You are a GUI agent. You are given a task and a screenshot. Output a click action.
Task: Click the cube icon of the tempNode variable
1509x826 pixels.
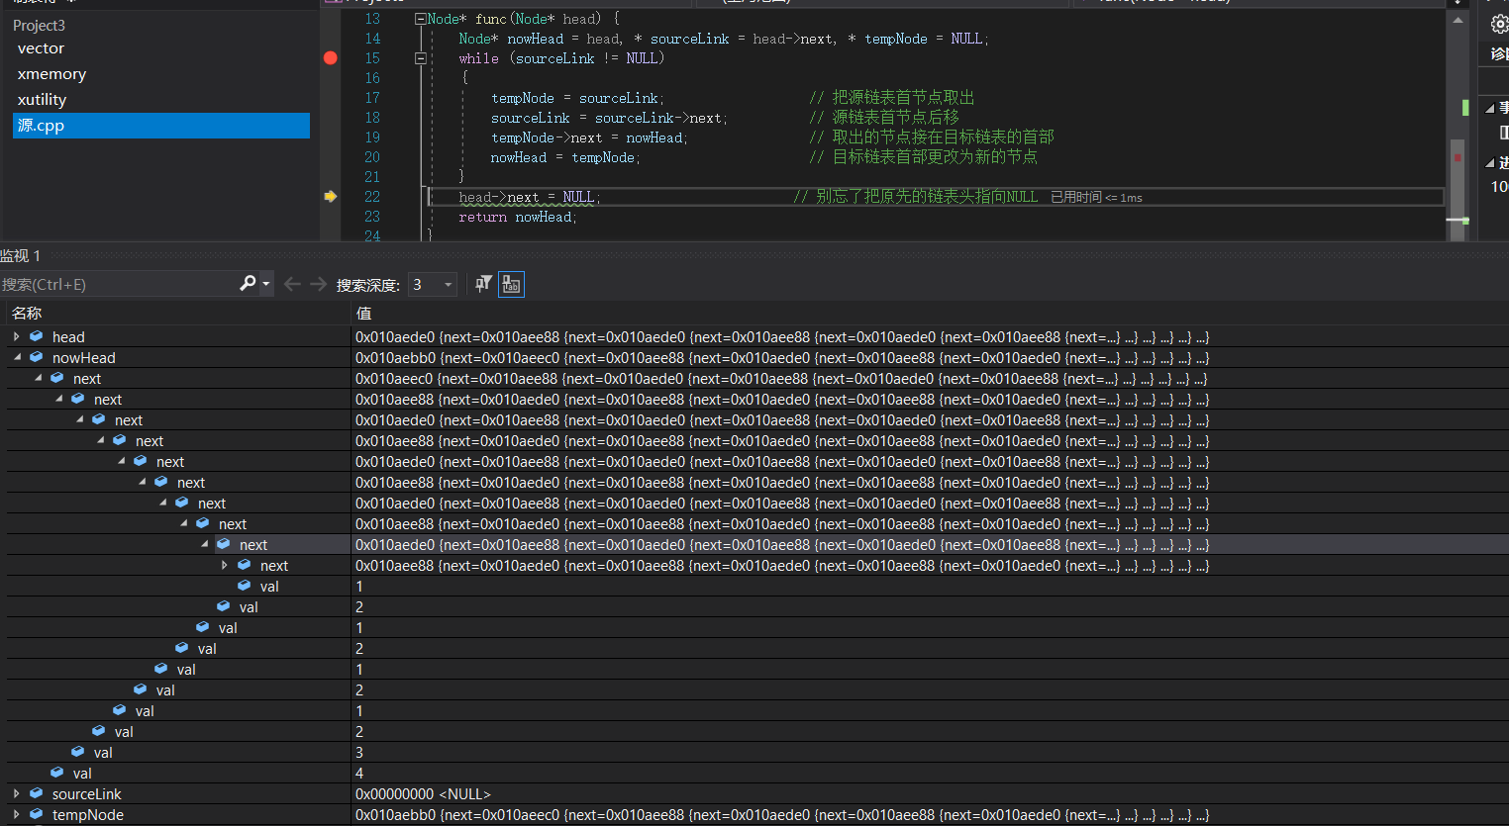(37, 815)
